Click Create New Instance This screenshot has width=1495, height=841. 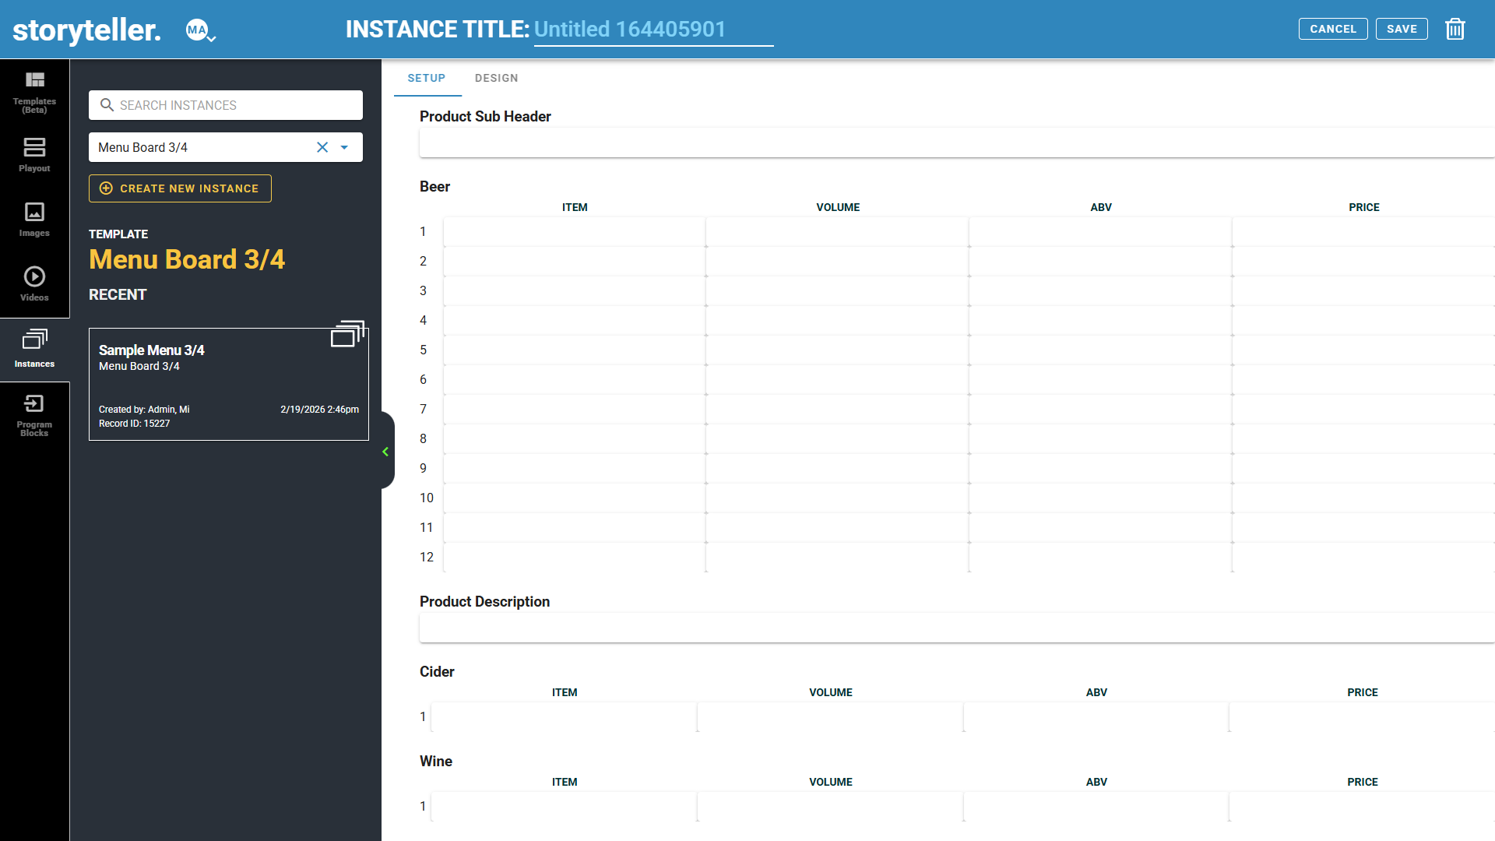(180, 188)
